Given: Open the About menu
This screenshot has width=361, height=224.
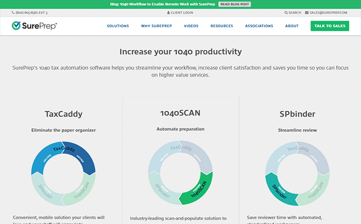Looking at the screenshot, I should (292, 26).
